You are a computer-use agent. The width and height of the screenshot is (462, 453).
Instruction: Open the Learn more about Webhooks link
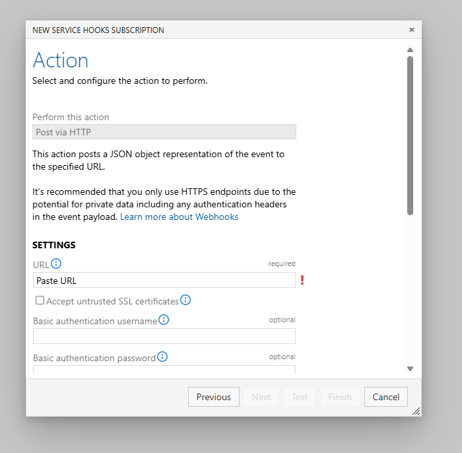click(179, 217)
